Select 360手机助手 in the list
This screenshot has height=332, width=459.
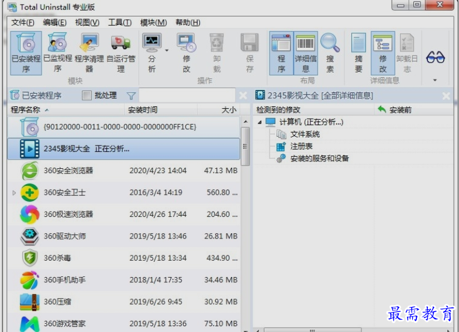(124, 280)
